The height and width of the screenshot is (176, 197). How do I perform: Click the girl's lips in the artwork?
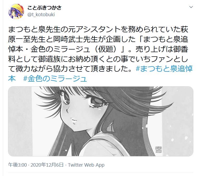pyautogui.click(x=74, y=121)
